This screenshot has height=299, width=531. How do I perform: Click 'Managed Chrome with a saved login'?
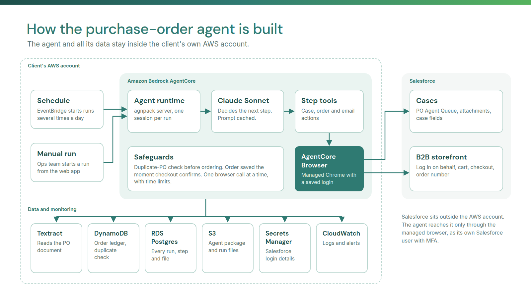coord(329,178)
